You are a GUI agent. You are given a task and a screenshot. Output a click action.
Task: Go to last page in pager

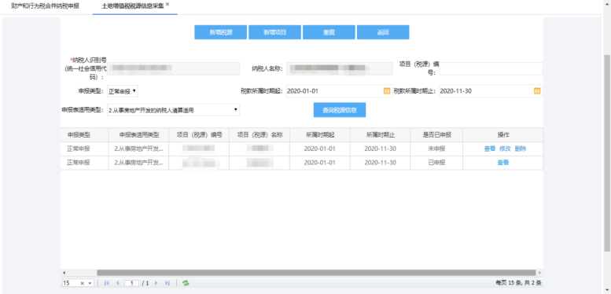(x=167, y=283)
